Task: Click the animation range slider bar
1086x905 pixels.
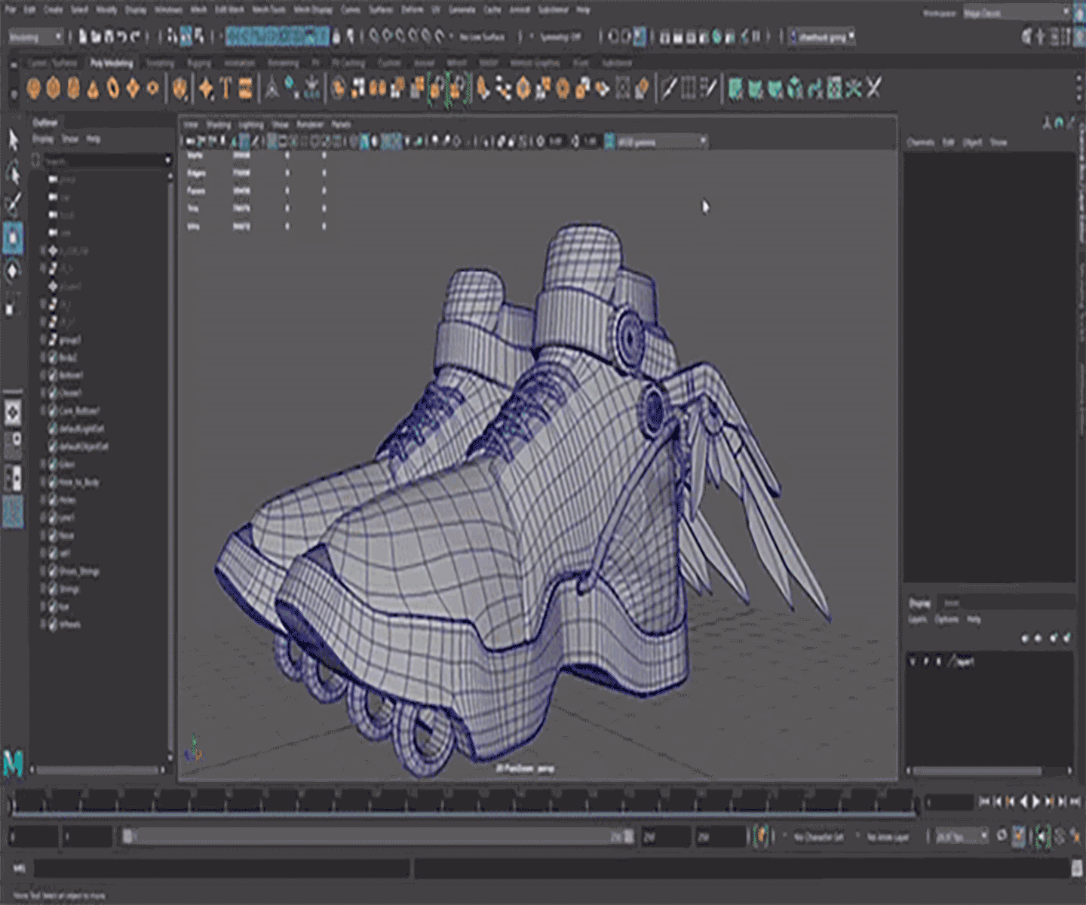Action: [377, 836]
